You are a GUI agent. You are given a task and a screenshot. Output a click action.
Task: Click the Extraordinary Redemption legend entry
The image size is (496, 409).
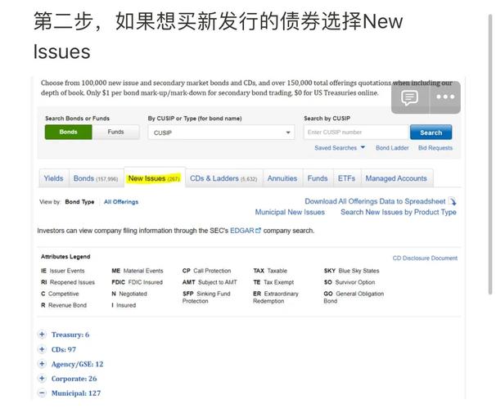pos(276,297)
